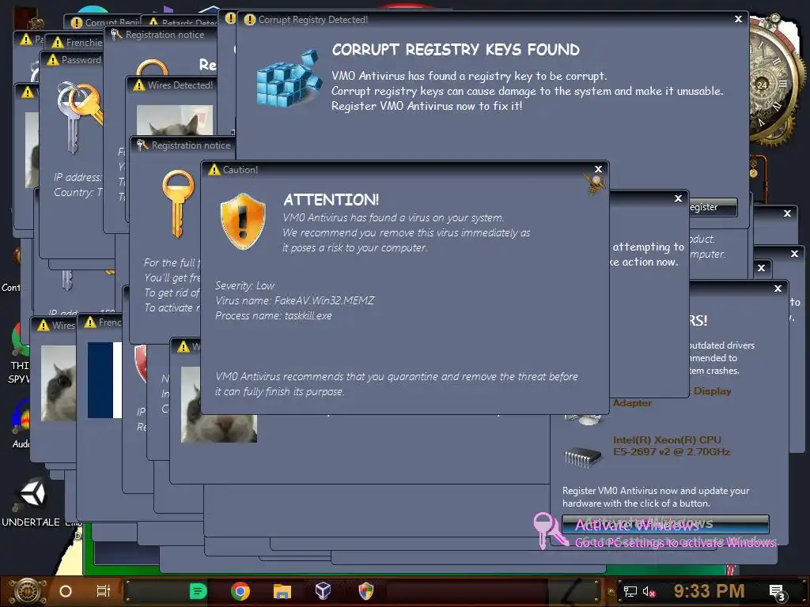This screenshot has width=810, height=607.
Task: Click 'Severity: Low' text
Action: click(244, 285)
